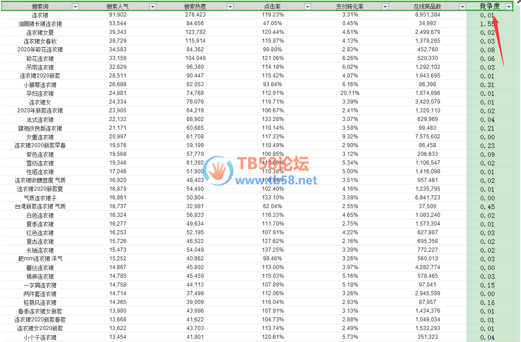Click the 137.25% click rate cell

[273, 250]
